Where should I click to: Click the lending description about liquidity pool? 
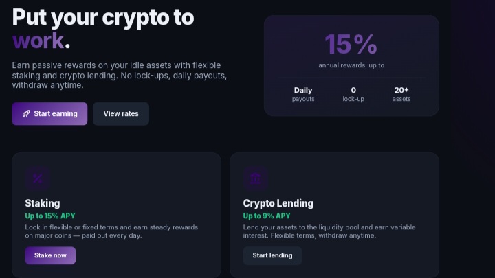click(329, 231)
